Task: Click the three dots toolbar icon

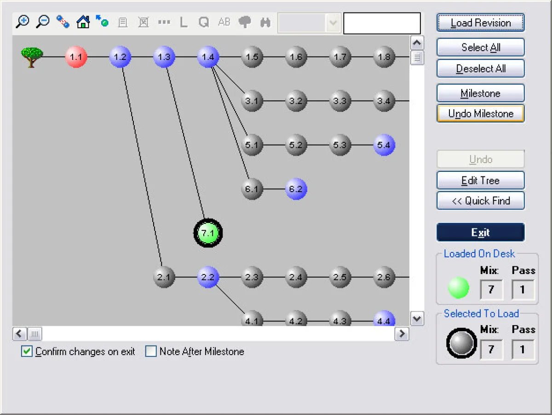Action: coord(164,22)
